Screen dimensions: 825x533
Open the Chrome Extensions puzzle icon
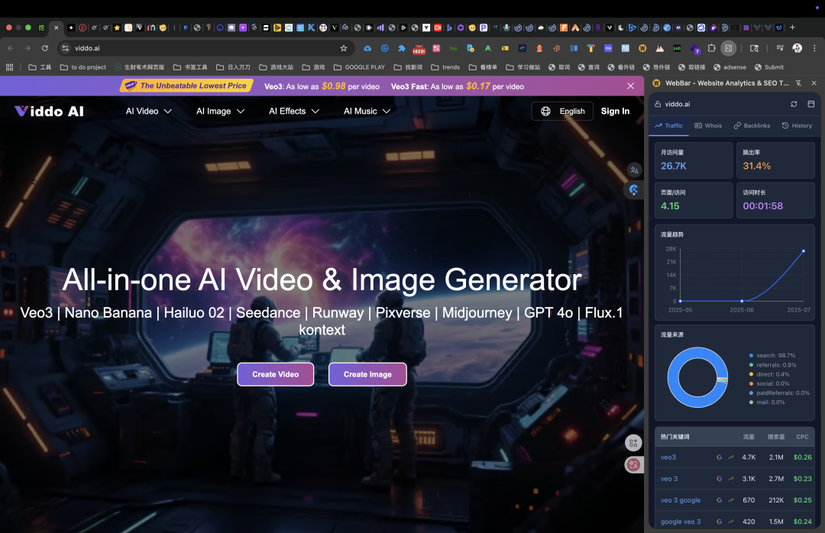[x=711, y=48]
